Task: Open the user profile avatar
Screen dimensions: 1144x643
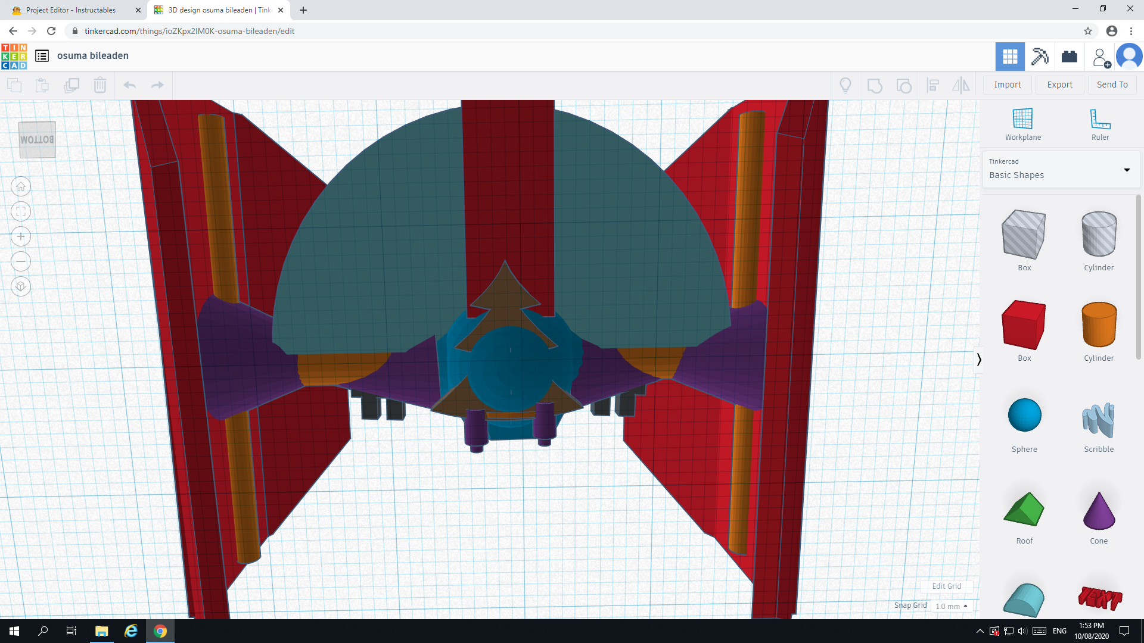Action: coord(1129,57)
